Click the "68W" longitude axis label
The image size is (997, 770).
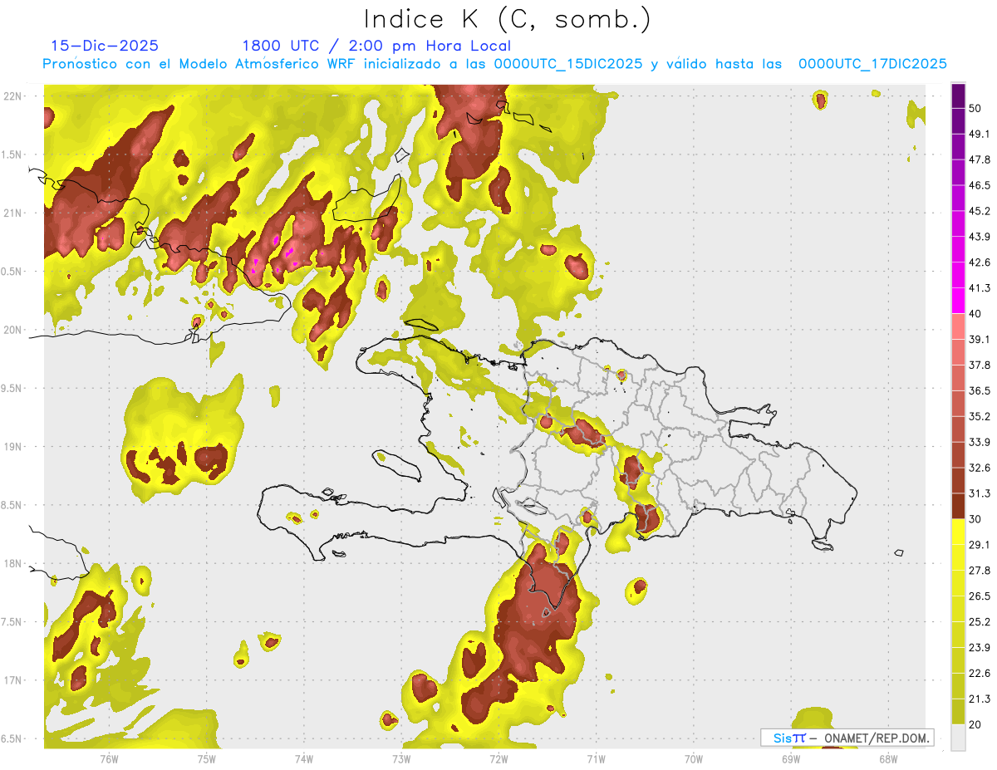[x=888, y=758]
